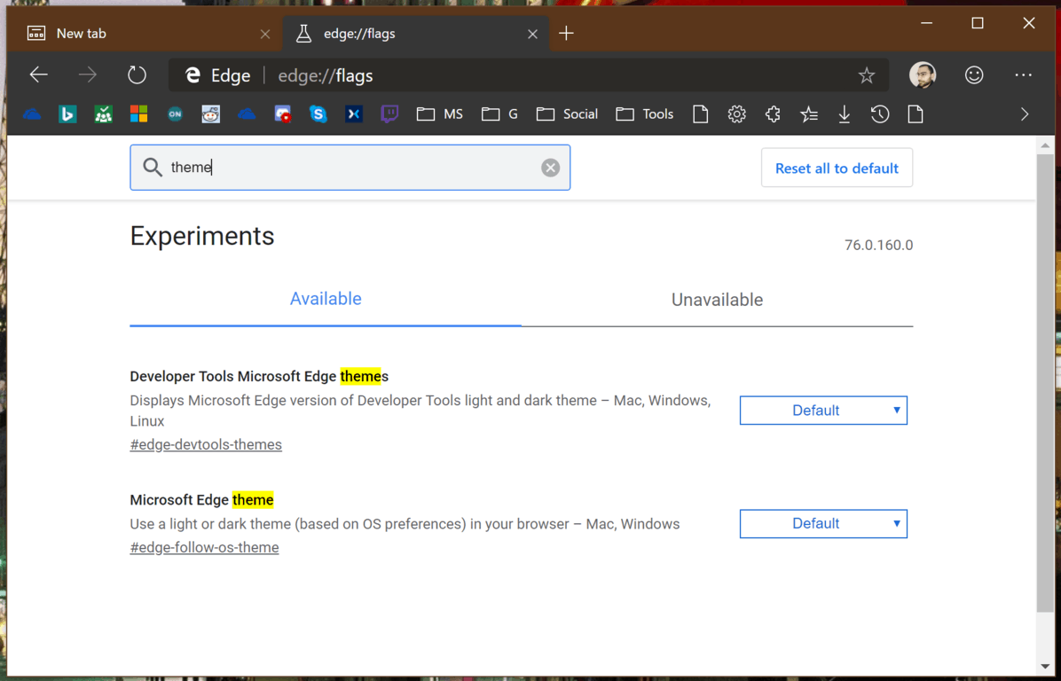1061x681 pixels.
Task: Maximize the Edge window
Action: [977, 23]
